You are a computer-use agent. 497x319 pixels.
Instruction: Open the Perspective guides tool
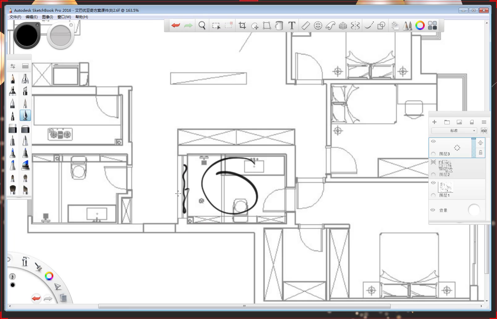coord(343,25)
